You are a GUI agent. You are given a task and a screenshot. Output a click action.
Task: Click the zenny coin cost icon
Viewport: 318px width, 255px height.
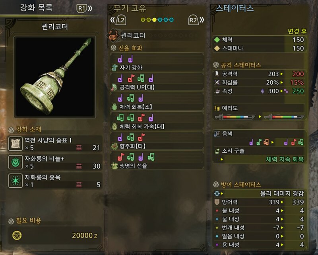[x=17, y=235]
